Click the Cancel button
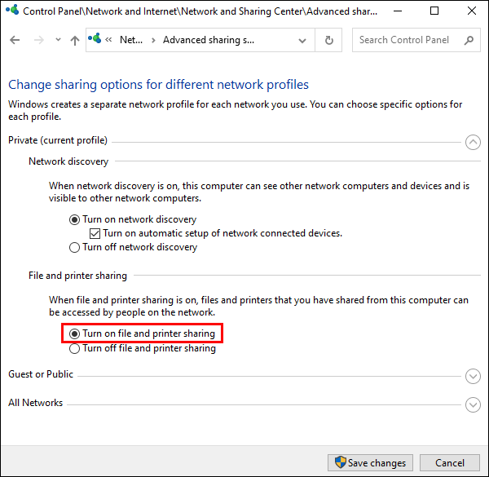This screenshot has width=489, height=477. click(x=449, y=462)
